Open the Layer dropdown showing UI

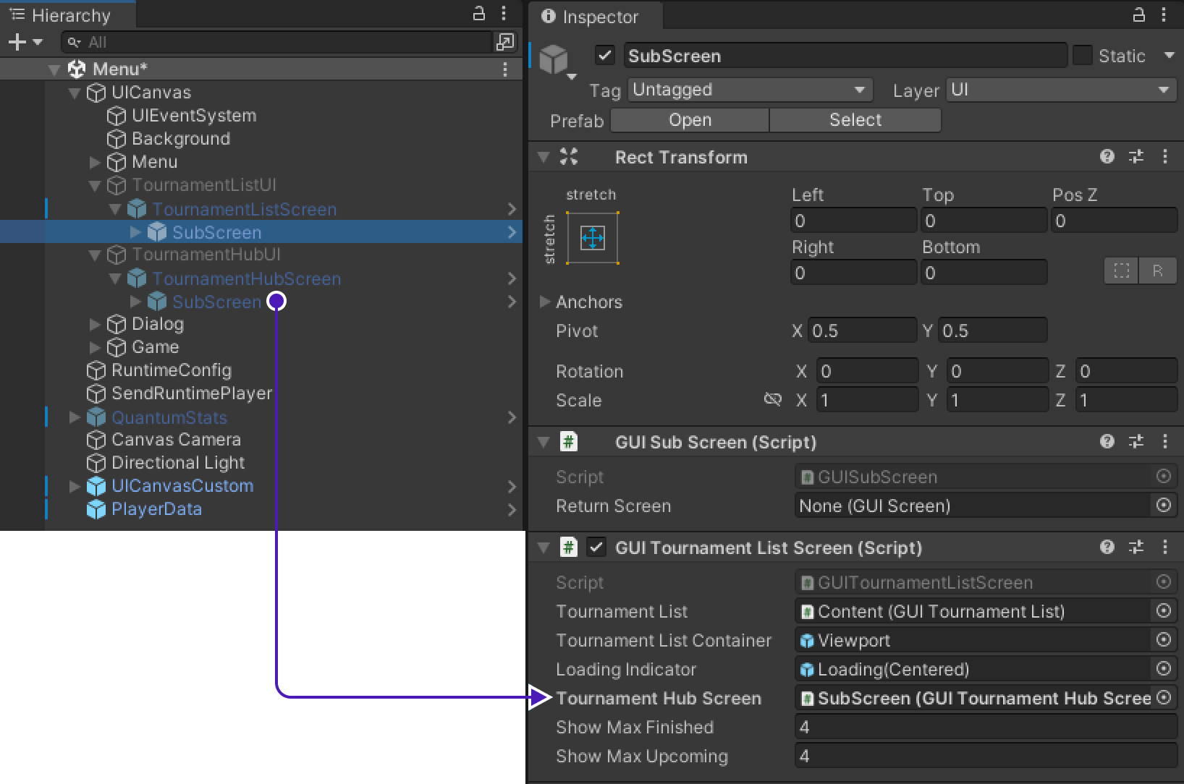pos(1060,90)
